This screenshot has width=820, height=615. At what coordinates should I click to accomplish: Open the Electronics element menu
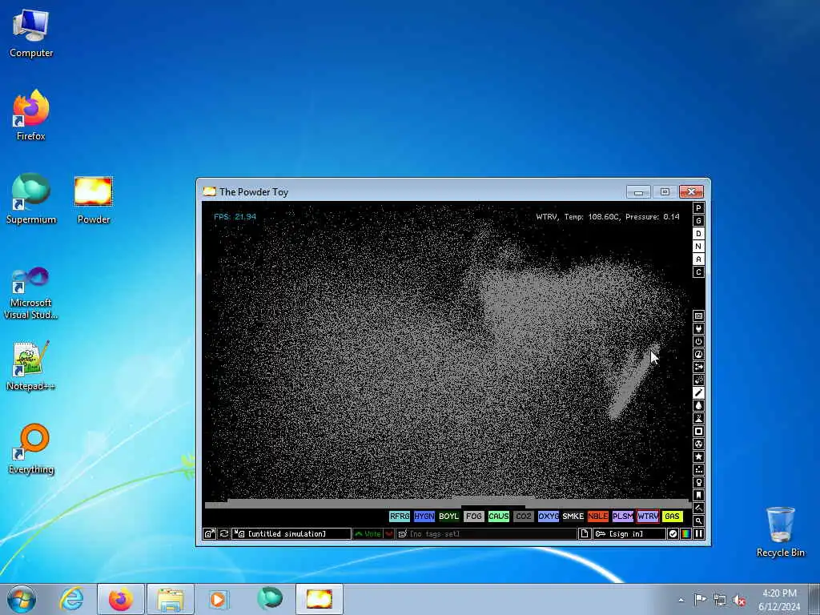click(x=698, y=328)
